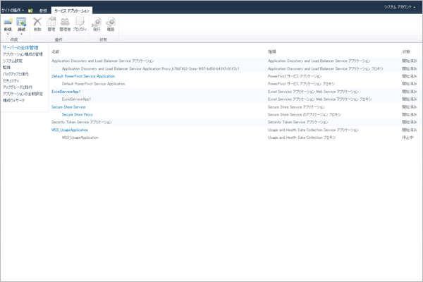Viewport: 423px width, 282px height.
Task: Click the 発行 (Publish) ribbon icon
Action: click(97, 23)
